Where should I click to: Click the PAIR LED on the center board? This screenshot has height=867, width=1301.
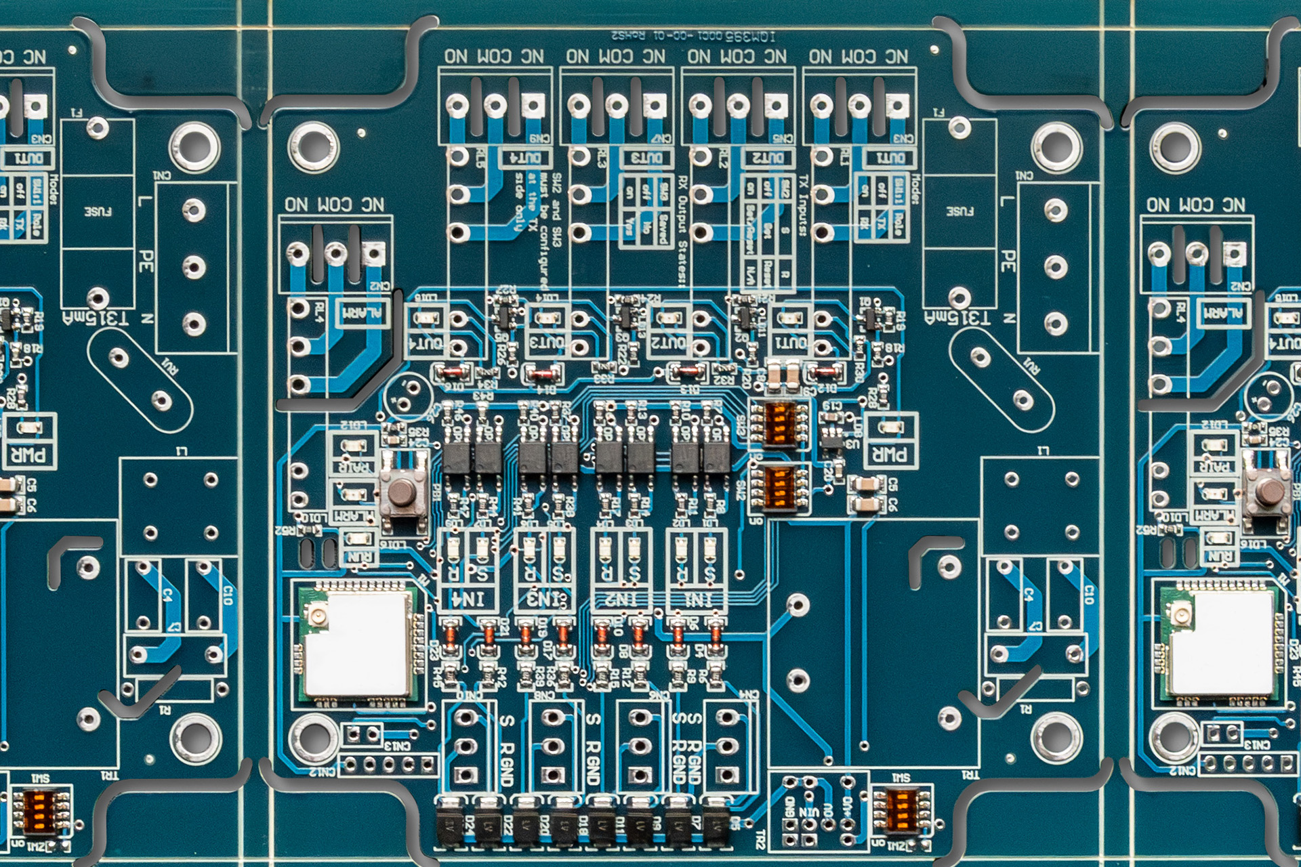click(353, 446)
